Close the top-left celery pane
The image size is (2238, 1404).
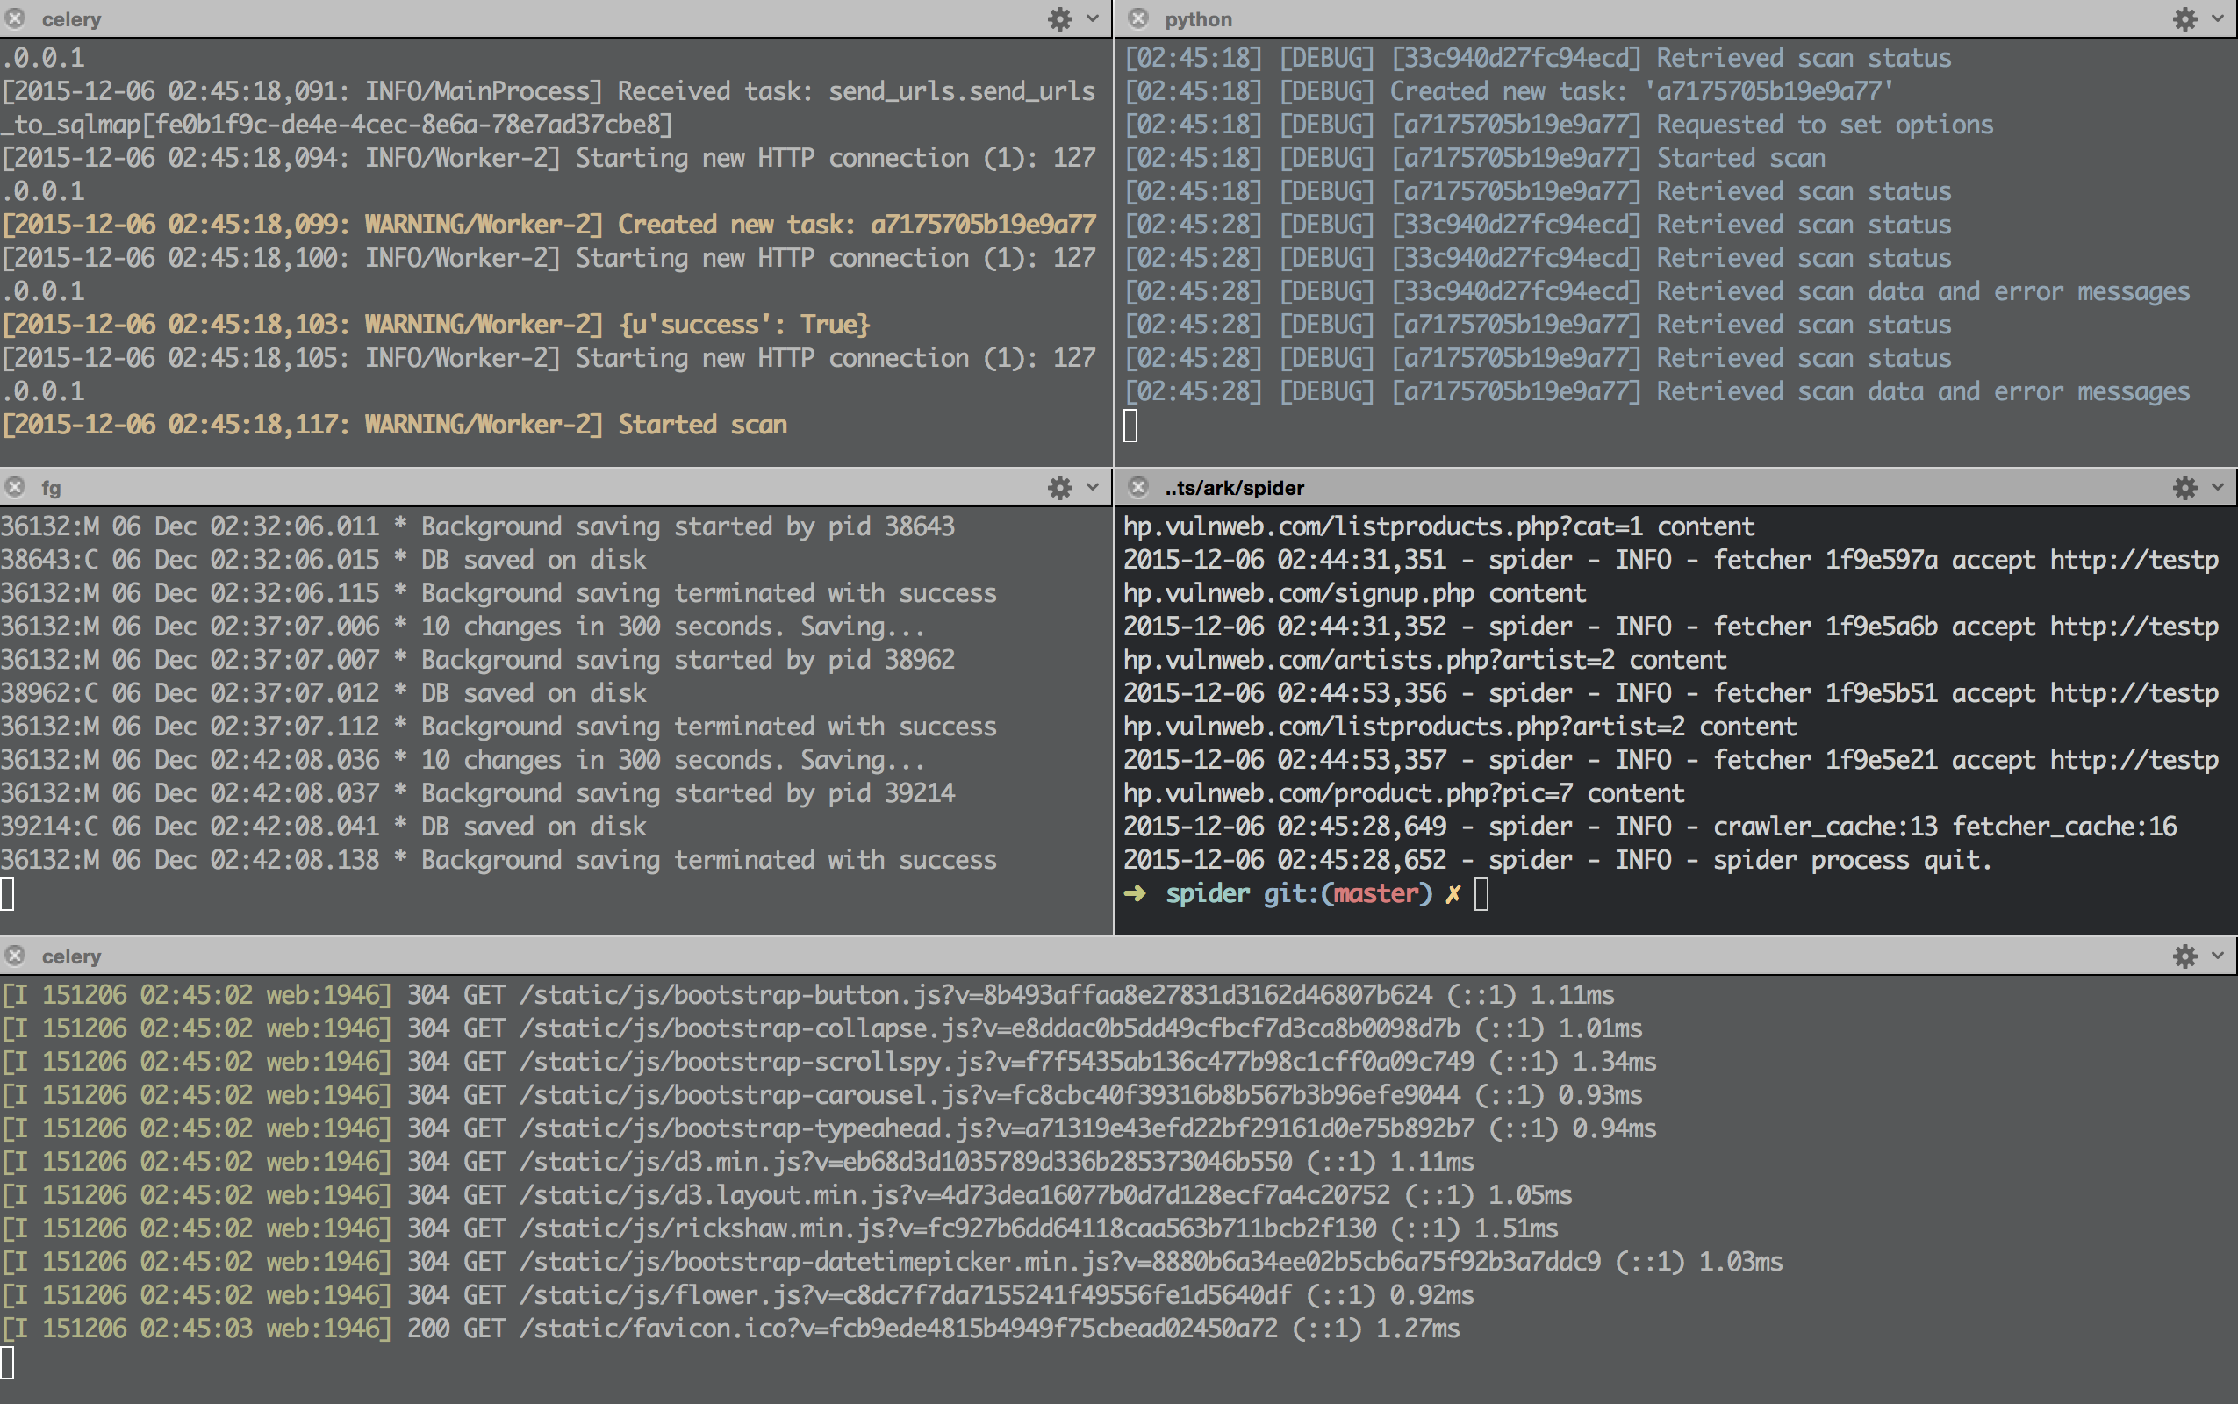click(15, 18)
